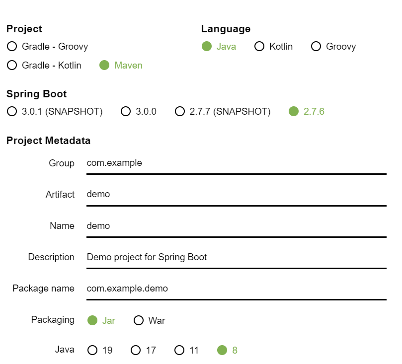
Task: Set packaging to Jar
Action: pos(92,320)
